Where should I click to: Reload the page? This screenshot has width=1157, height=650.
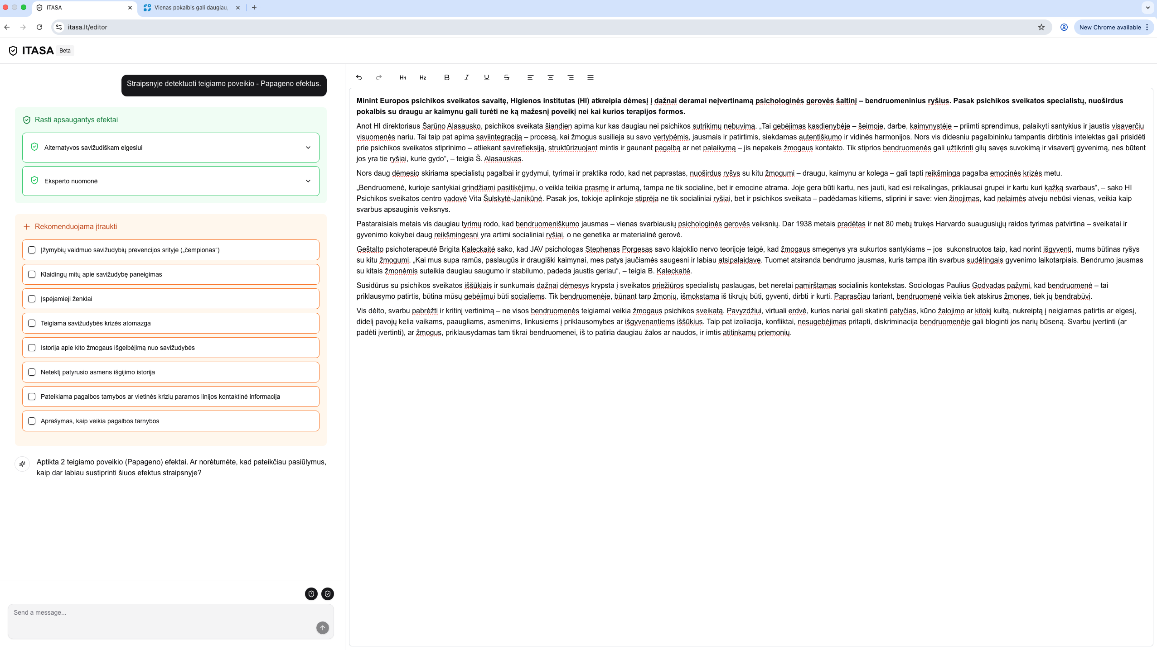pyautogui.click(x=39, y=27)
